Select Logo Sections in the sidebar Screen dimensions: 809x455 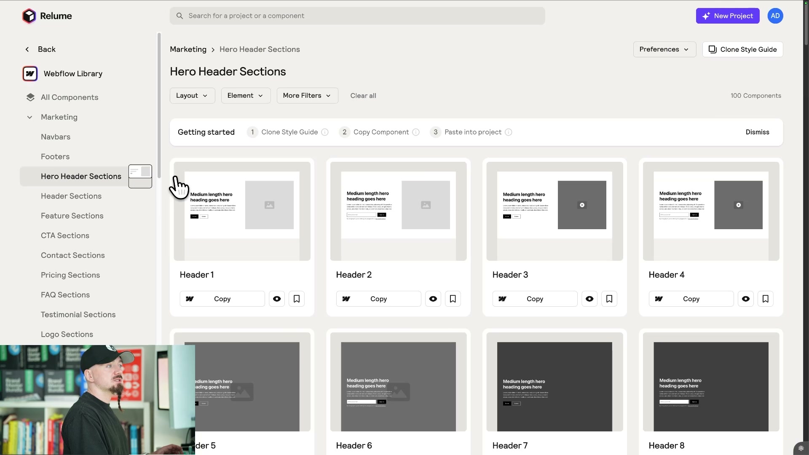click(67, 335)
